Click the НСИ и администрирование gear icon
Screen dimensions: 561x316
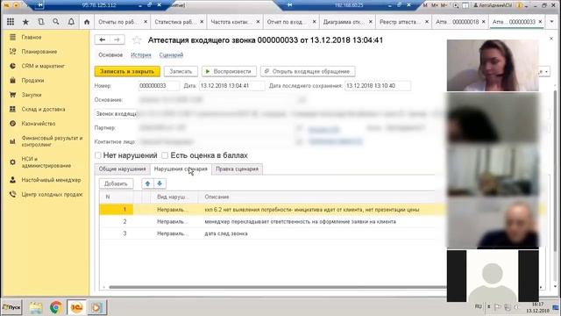click(12, 162)
